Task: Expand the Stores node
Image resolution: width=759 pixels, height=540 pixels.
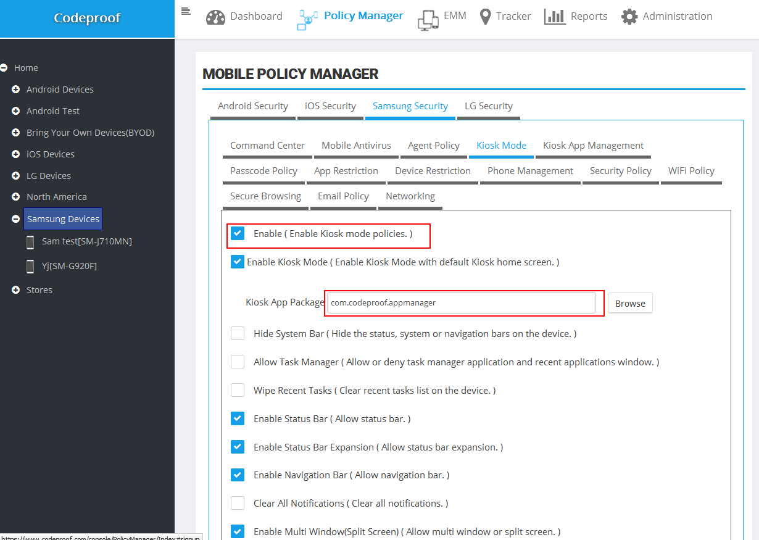Action: [x=16, y=290]
